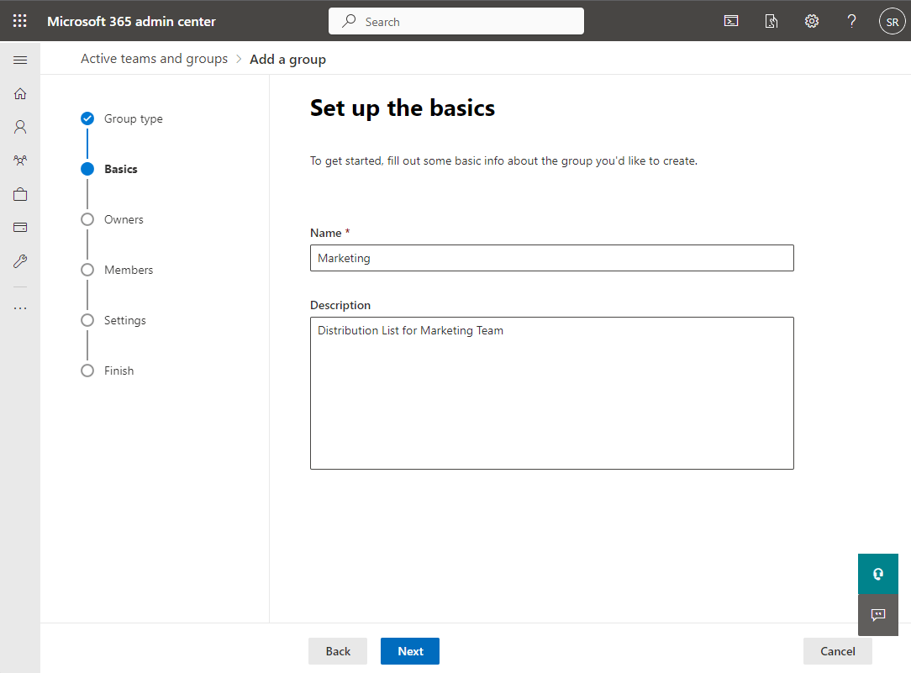
Task: Open the Users section in the sidebar
Action: click(20, 127)
